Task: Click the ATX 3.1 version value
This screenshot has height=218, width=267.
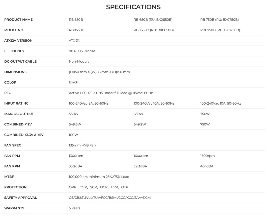Action: [74, 40]
